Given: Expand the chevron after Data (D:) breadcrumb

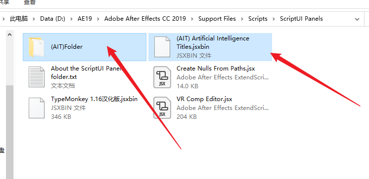Looking at the screenshot, I should point(72,19).
